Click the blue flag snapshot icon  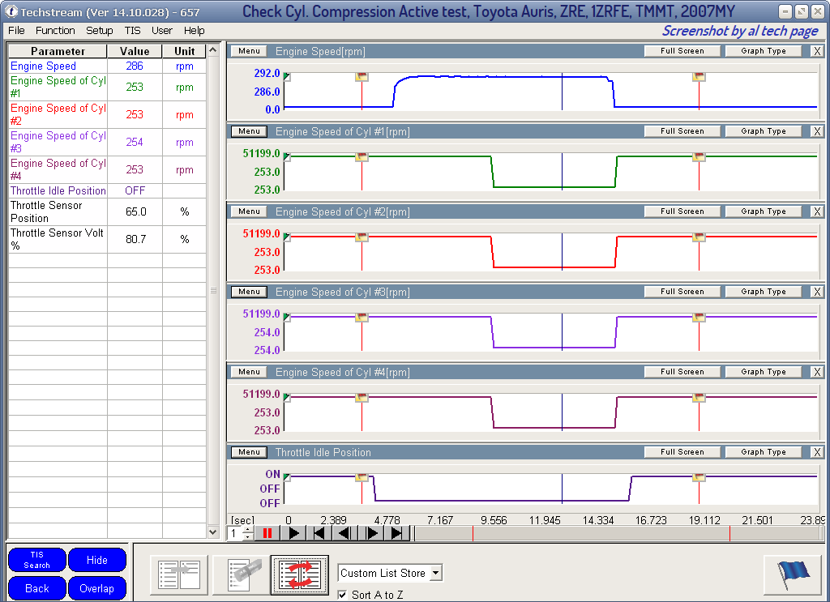(x=793, y=574)
